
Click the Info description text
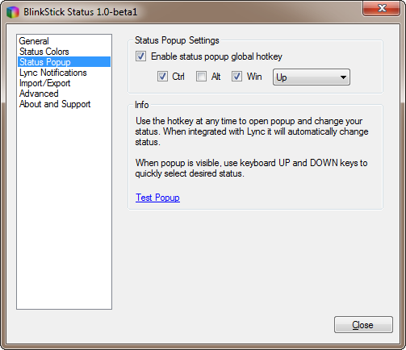click(252, 148)
